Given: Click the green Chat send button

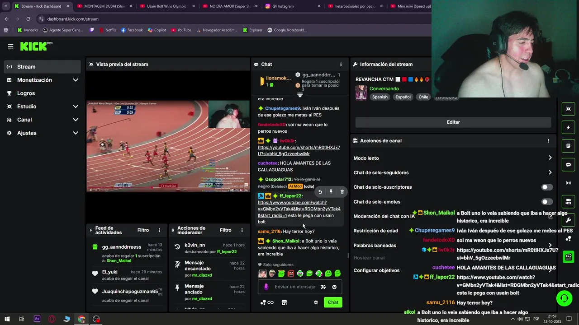Looking at the screenshot, I should tap(333, 302).
